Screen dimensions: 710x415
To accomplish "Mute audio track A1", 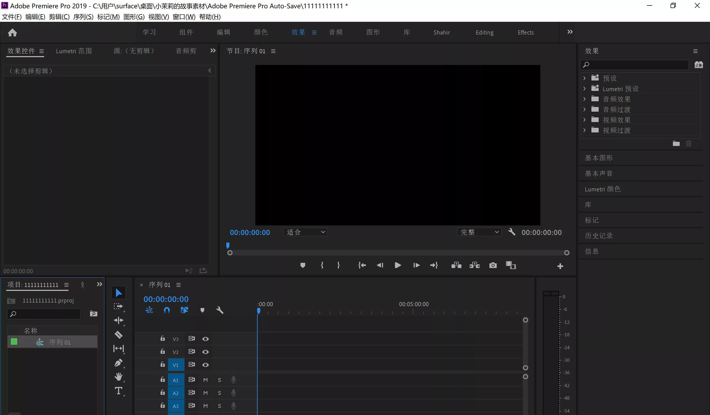I will [205, 380].
